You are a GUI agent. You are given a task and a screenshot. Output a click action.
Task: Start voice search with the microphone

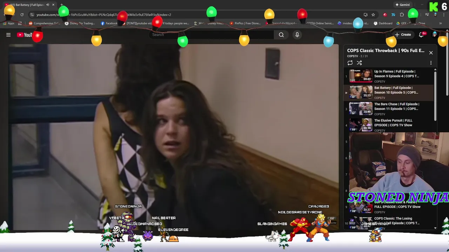(297, 35)
